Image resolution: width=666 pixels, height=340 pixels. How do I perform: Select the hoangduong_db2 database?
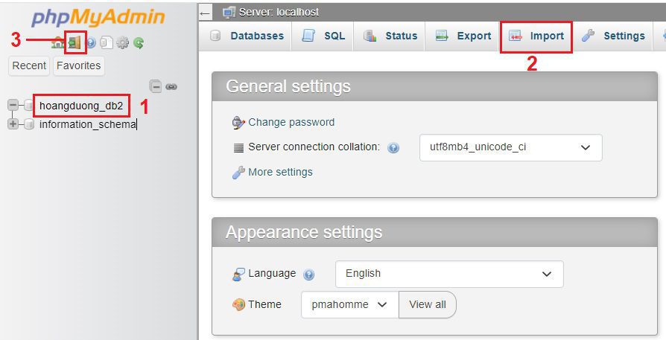[81, 106]
